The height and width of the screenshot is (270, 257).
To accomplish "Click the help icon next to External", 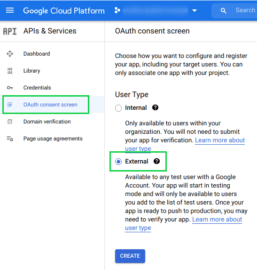I will 156,161.
